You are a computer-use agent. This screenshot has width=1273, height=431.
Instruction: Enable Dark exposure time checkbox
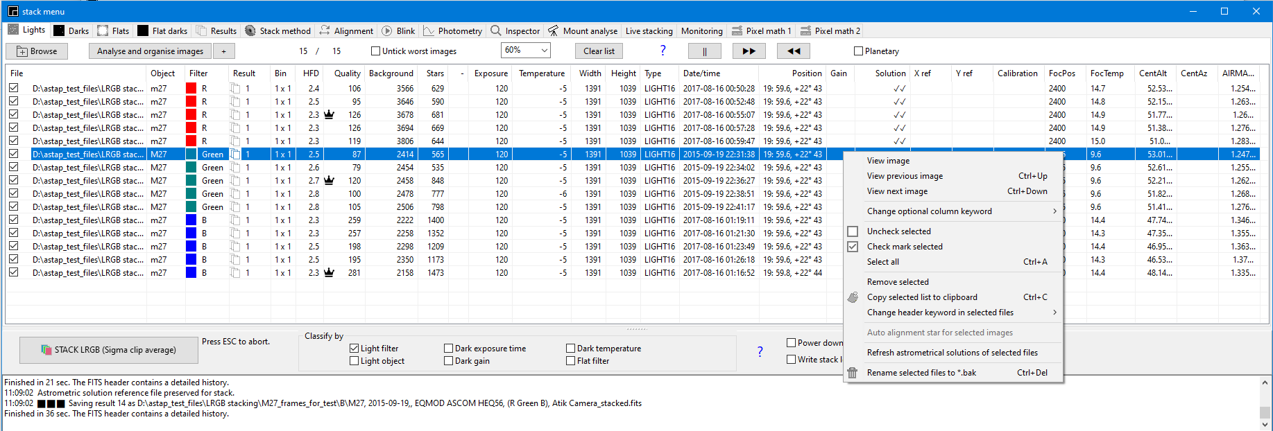tap(448, 348)
